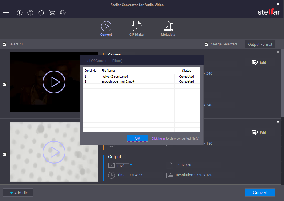
Task: Switch to the Convert mode
Action: click(x=106, y=29)
